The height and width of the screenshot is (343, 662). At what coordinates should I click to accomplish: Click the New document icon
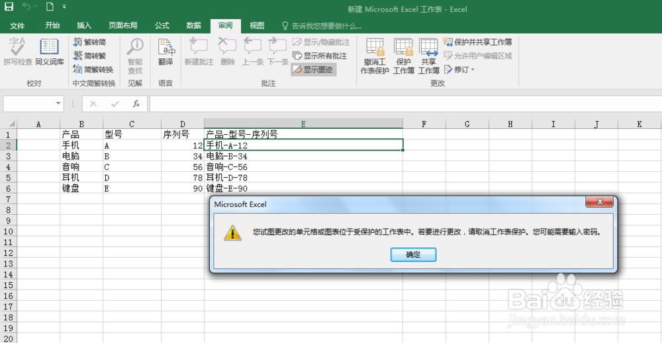pyautogui.click(x=50, y=7)
